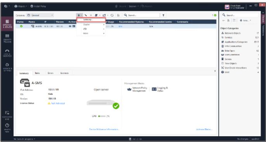Select Gateway... from the new object menu
Viewport: 266px width, 142px height.
[91, 20]
